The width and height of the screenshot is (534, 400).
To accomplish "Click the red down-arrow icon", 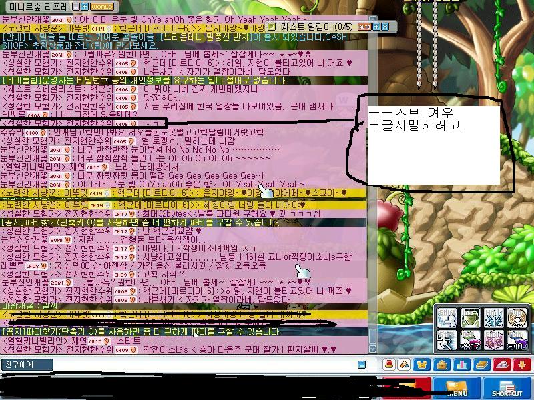I will point(522,365).
